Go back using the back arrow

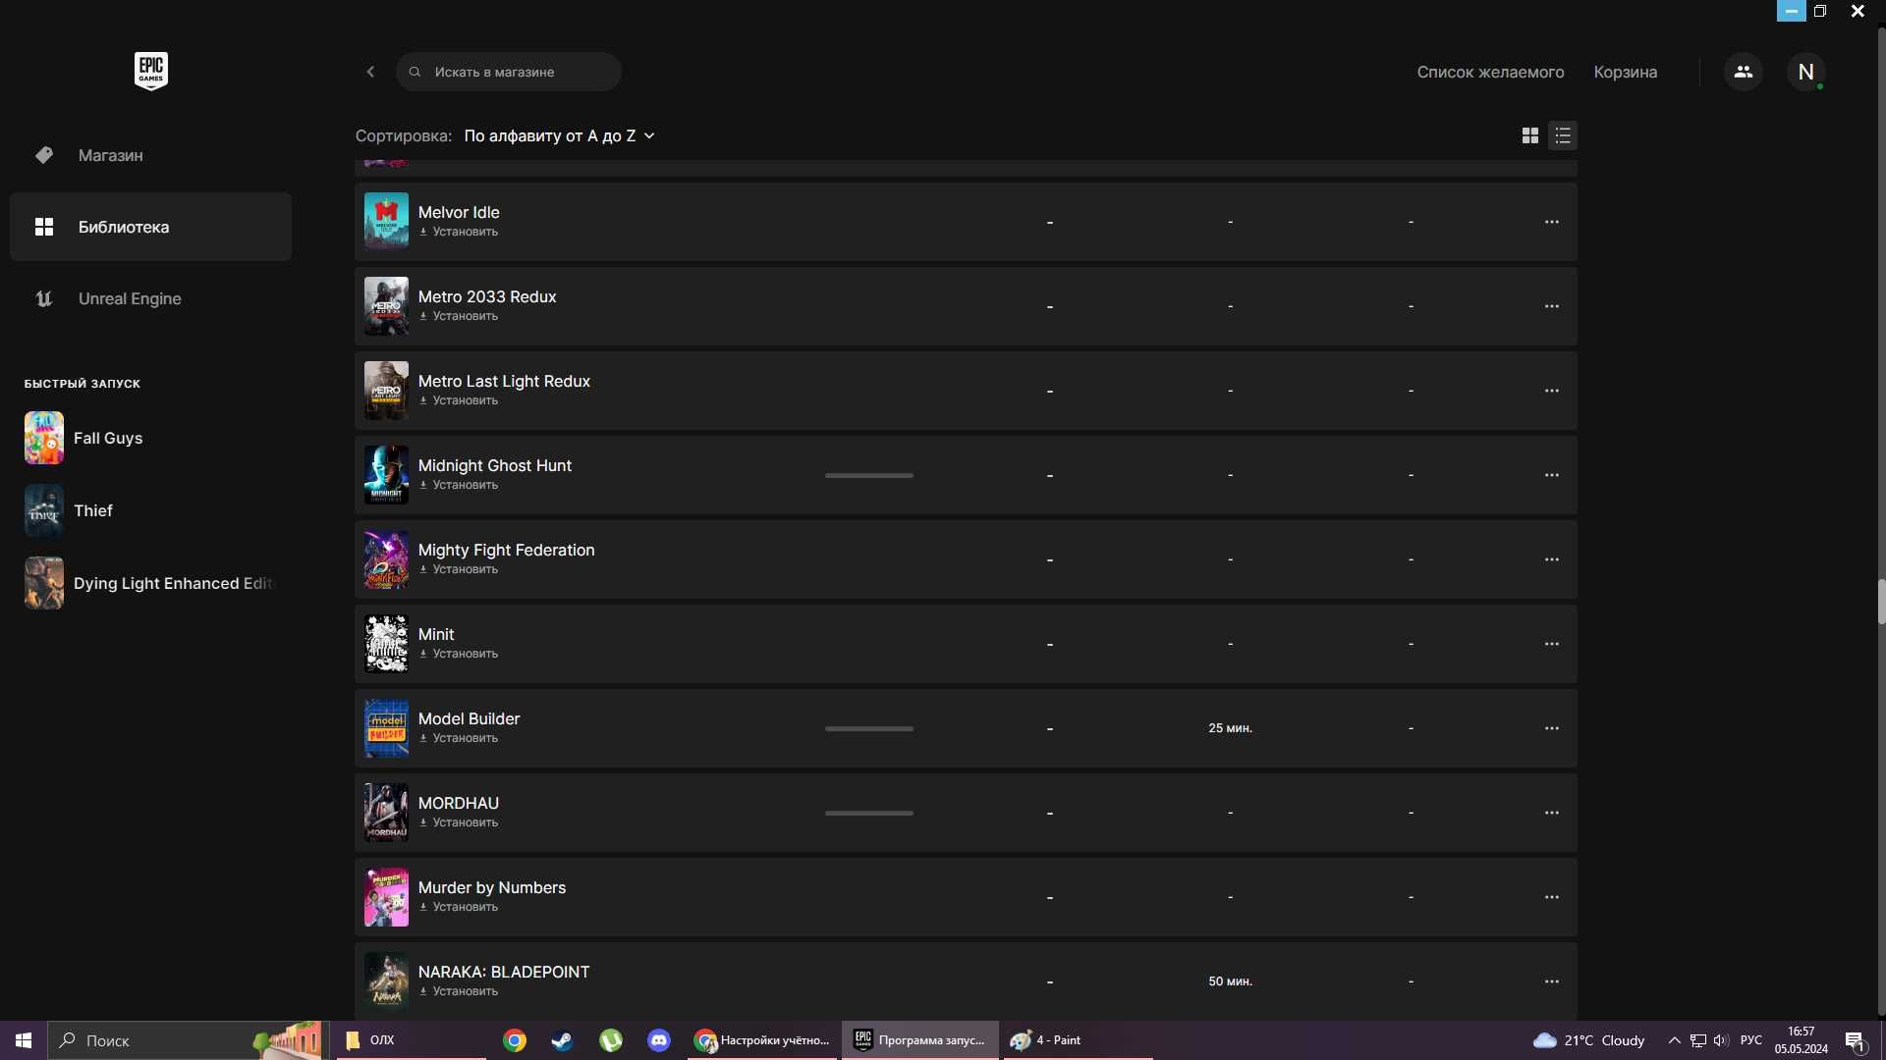(x=370, y=72)
